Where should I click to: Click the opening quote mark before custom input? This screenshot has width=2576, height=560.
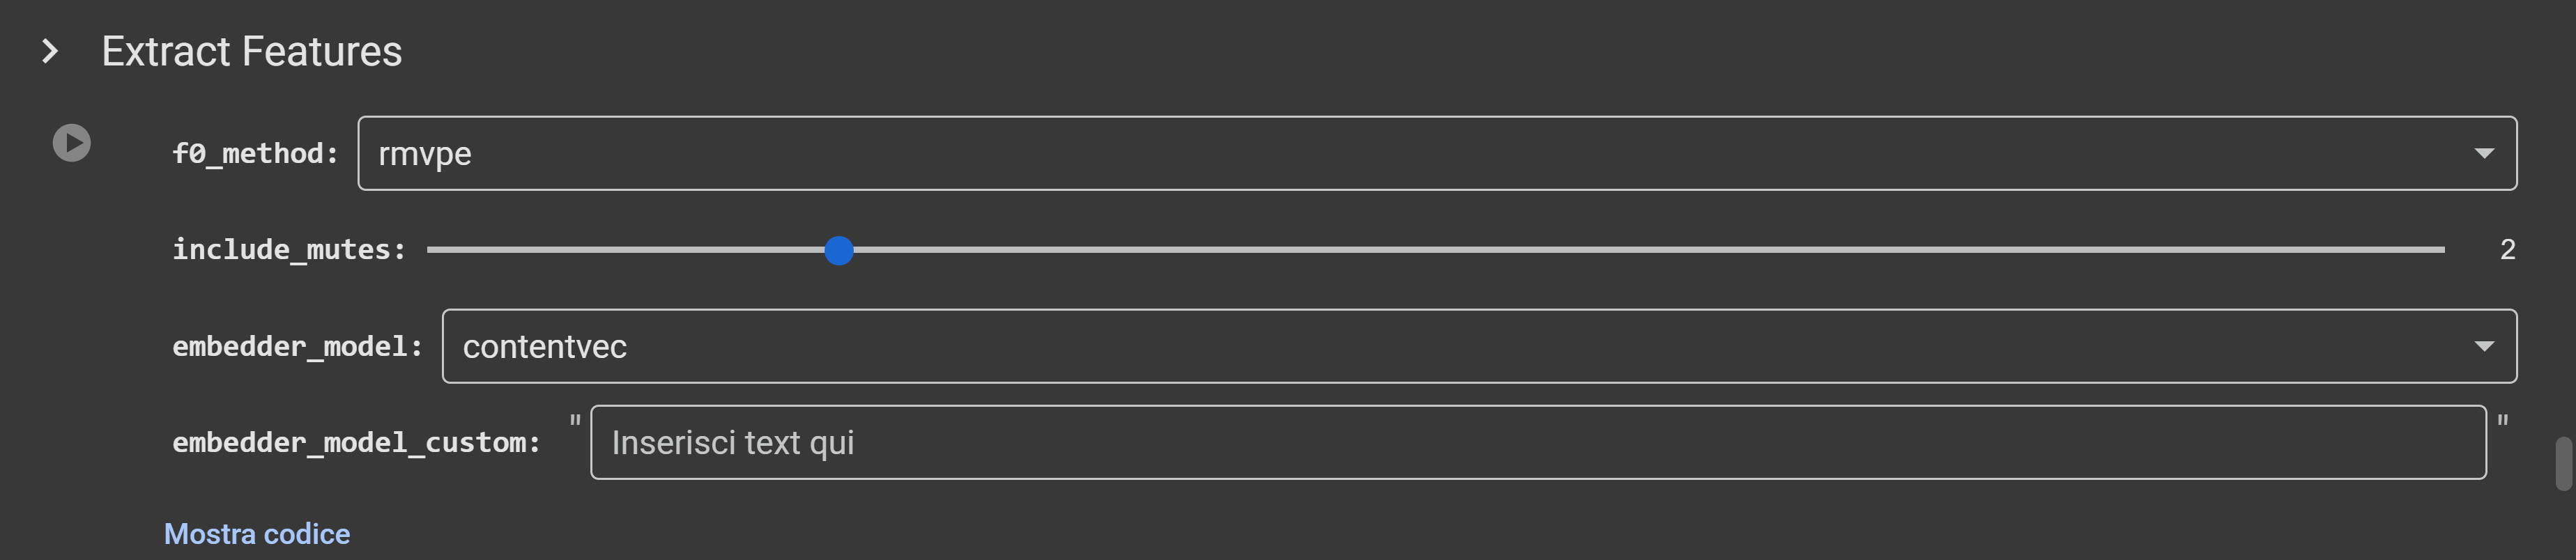tap(575, 421)
